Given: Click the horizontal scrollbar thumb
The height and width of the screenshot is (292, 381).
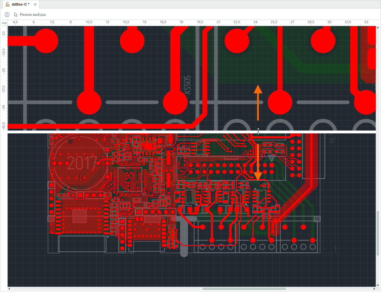Looking at the screenshot, I should coord(244,289).
